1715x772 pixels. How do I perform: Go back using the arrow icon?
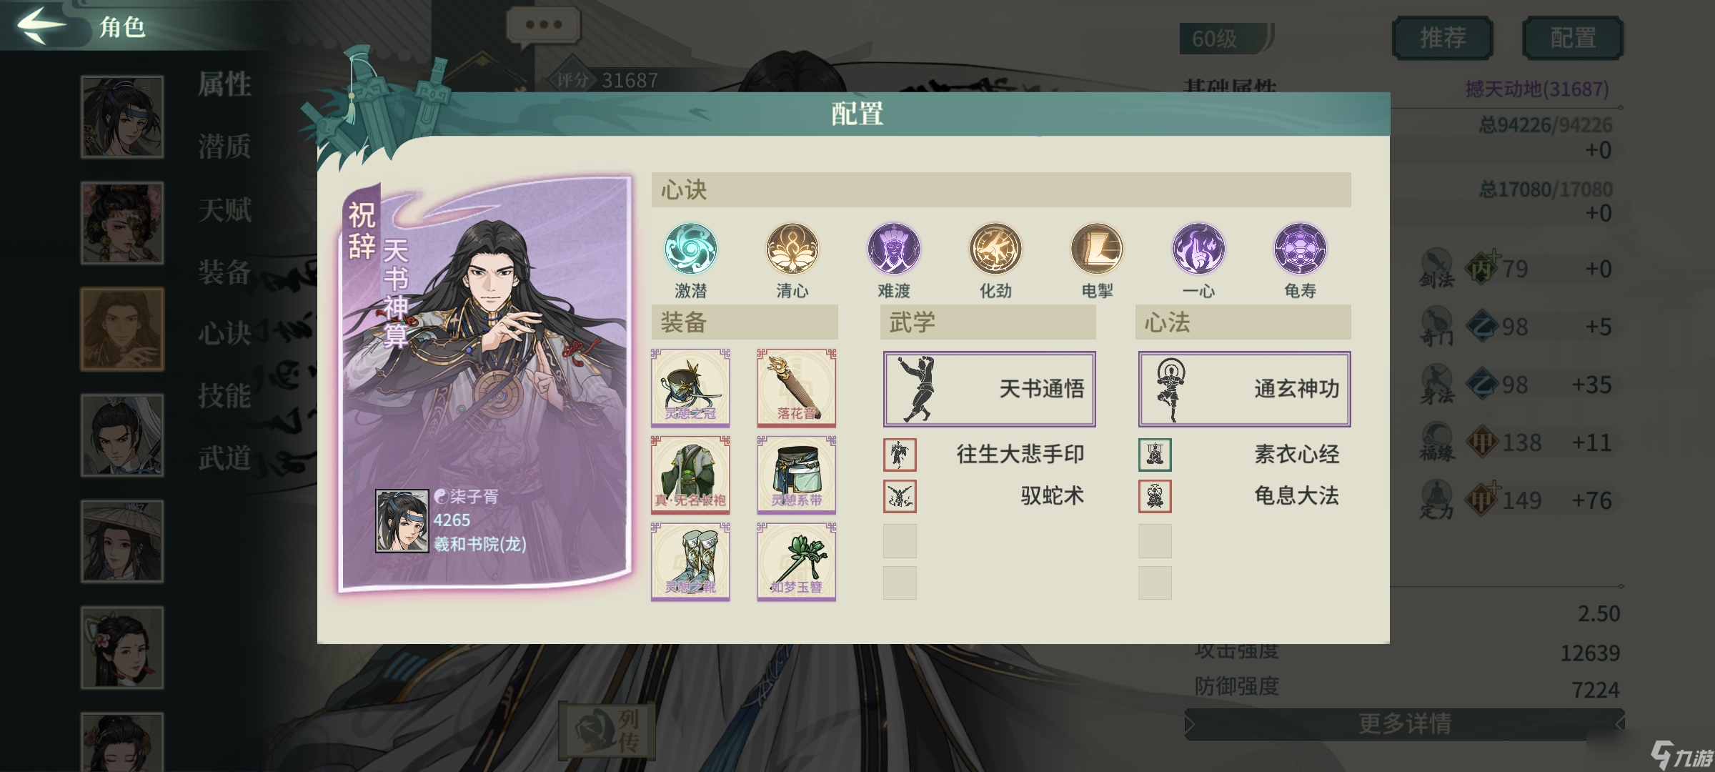41,24
